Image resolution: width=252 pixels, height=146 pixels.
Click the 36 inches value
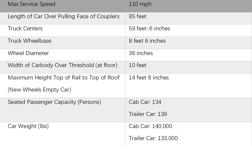pyautogui.click(x=141, y=53)
